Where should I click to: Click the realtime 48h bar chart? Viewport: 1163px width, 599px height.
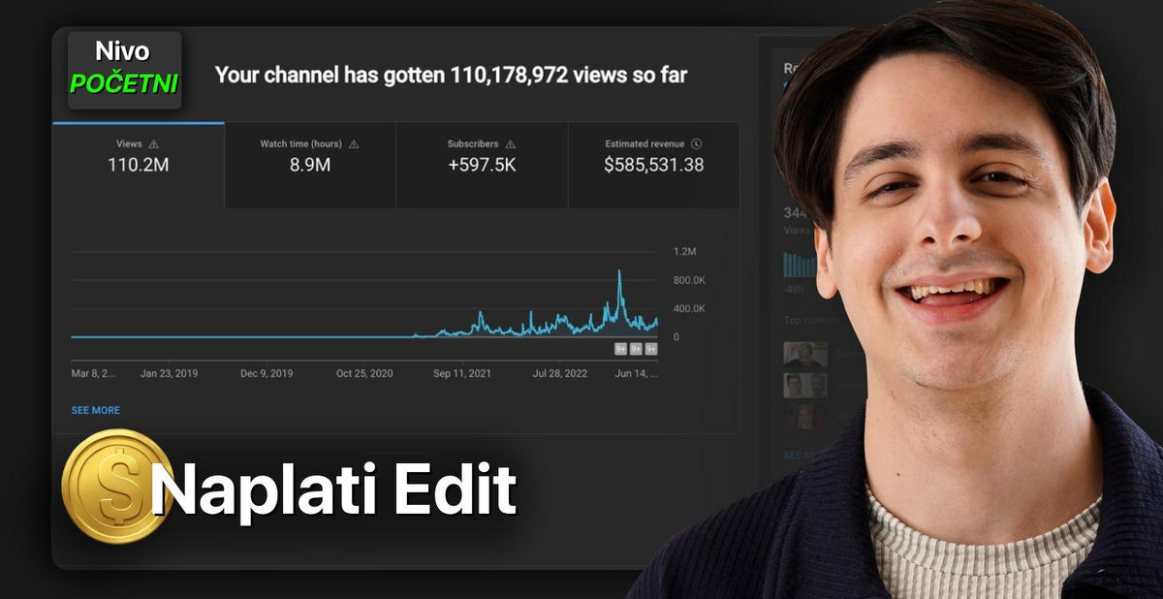pos(799,265)
